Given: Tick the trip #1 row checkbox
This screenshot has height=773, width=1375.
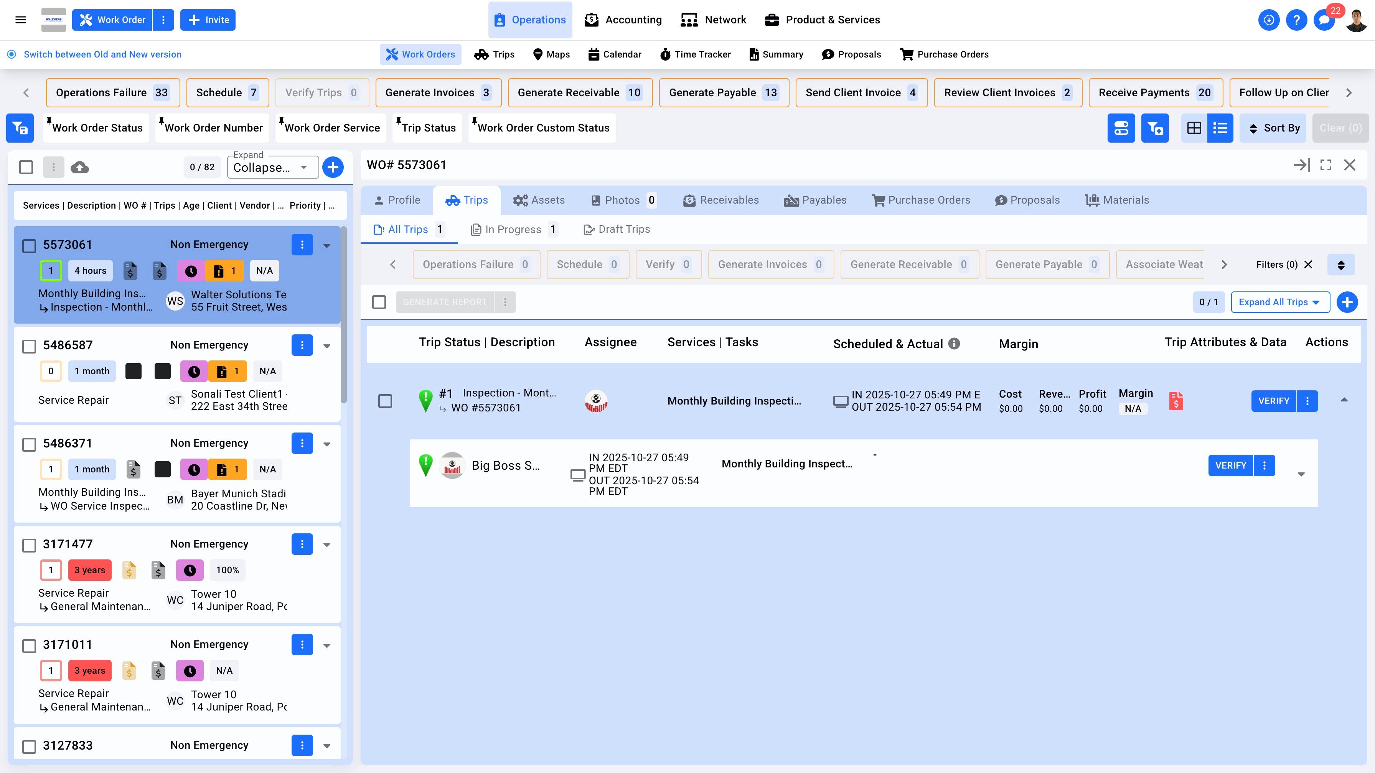Looking at the screenshot, I should point(385,401).
